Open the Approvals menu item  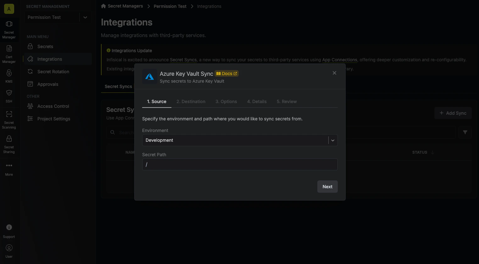point(58,84)
